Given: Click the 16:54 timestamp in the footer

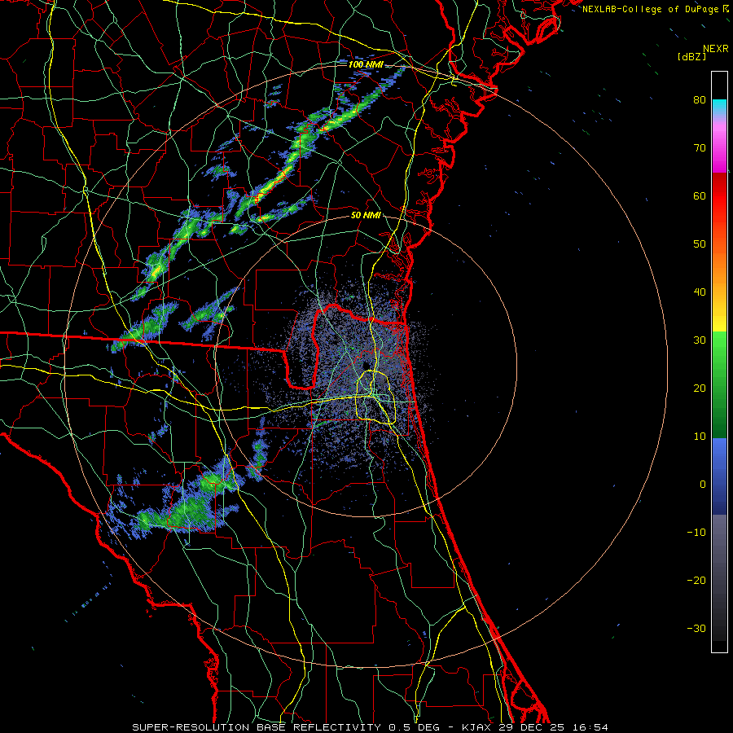Looking at the screenshot, I should [589, 727].
